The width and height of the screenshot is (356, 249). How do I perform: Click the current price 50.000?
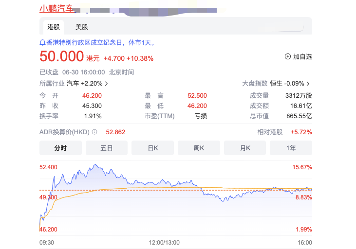click(61, 56)
